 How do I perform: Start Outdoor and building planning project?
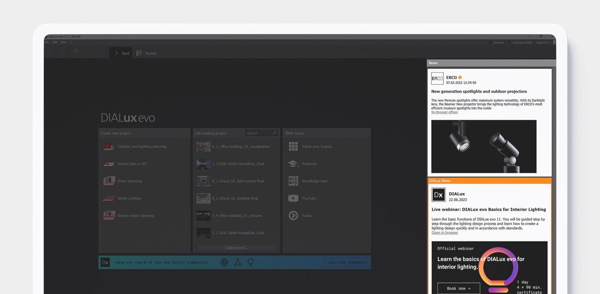(142, 147)
